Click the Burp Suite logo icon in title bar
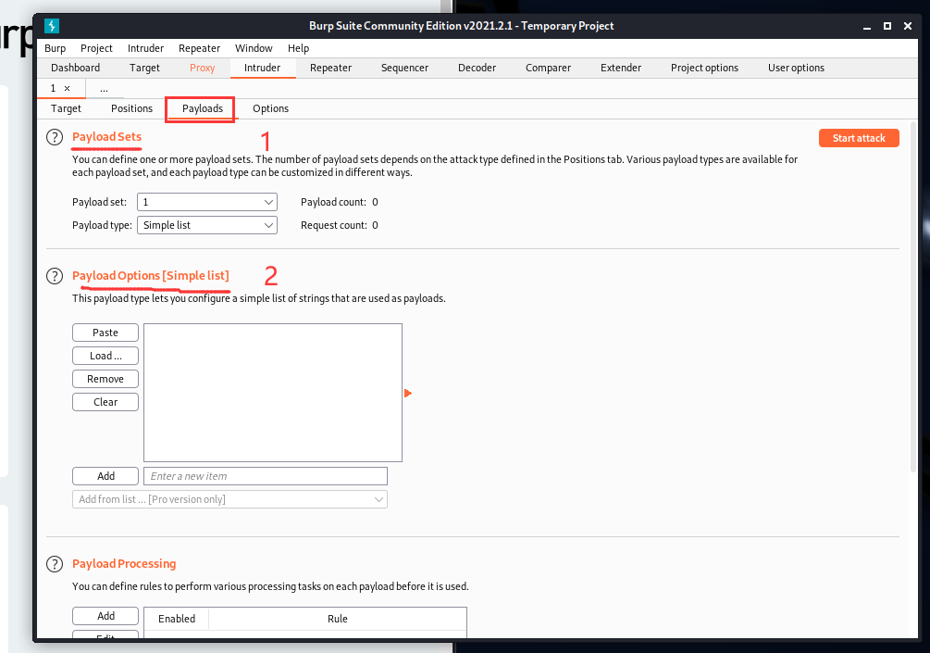930x653 pixels. 52,26
